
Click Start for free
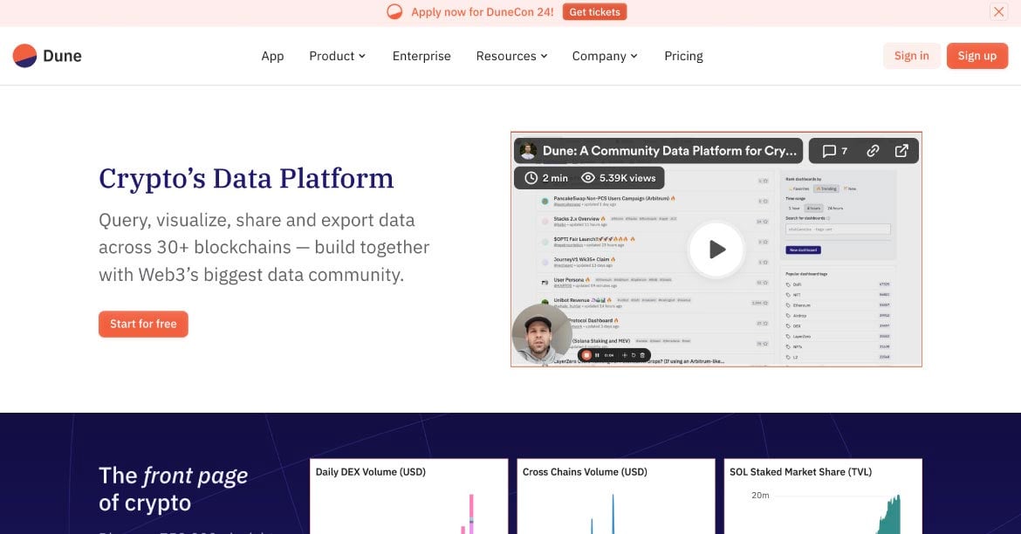point(143,324)
